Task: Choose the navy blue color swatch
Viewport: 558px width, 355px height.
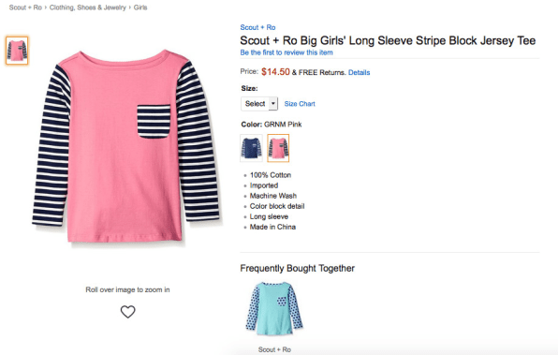Action: [251, 148]
